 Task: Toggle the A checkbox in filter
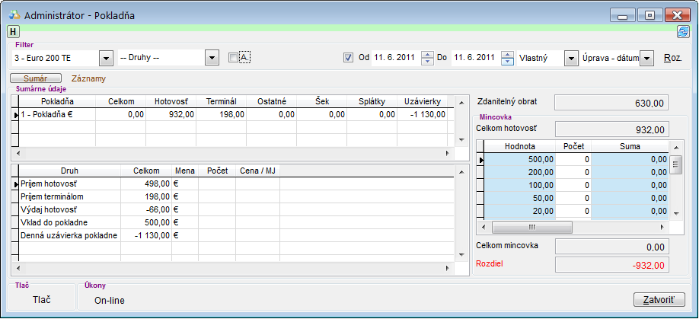[x=235, y=58]
